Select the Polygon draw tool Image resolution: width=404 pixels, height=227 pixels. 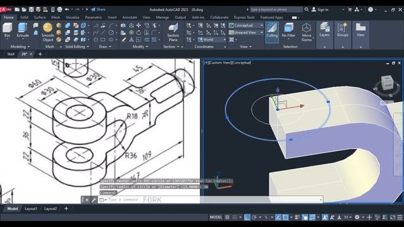tap(95, 40)
